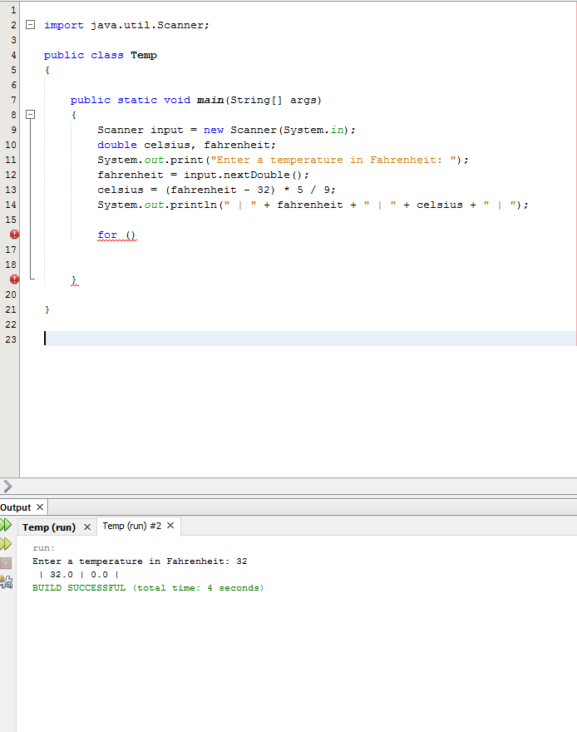Close the Output window tab

click(40, 507)
